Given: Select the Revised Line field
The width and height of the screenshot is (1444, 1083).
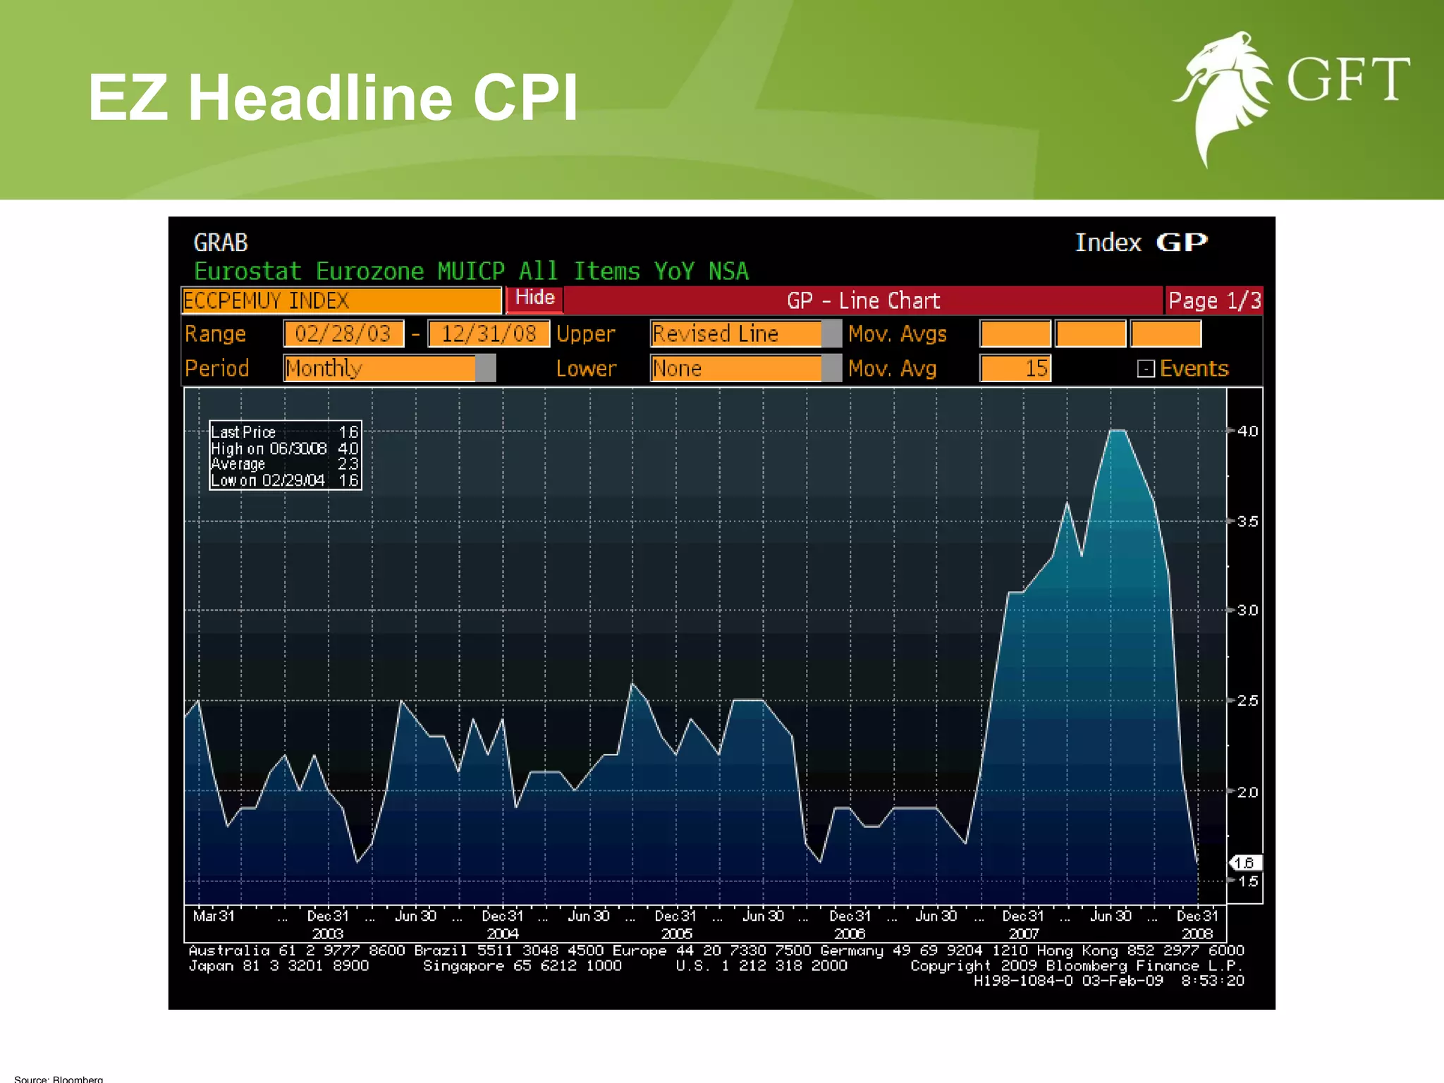Looking at the screenshot, I should [x=736, y=334].
